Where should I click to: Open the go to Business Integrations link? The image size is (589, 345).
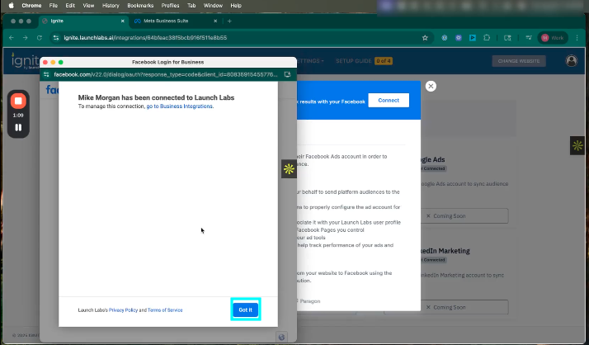pyautogui.click(x=180, y=106)
